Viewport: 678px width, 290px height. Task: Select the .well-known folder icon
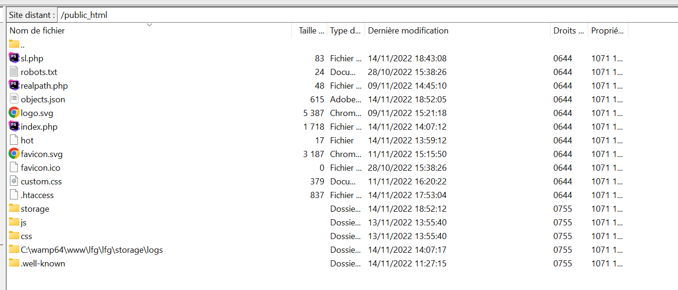click(x=14, y=263)
